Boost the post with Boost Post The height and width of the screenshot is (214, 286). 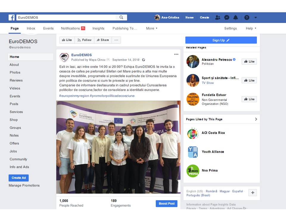coord(167,204)
